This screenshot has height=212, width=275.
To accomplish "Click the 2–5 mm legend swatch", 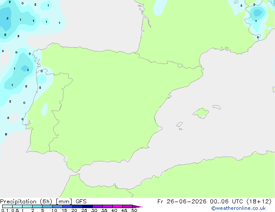I will [37, 206].
